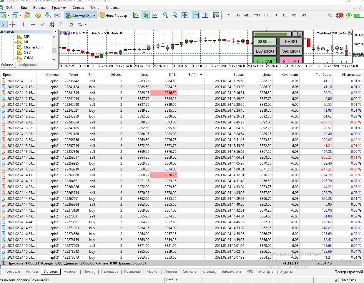Expand the shapes and arrows dropdown arrow
The height and width of the screenshot is (283, 364).
coord(85,25)
